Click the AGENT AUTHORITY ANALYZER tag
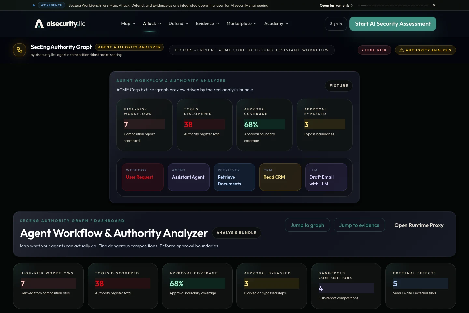The height and width of the screenshot is (313, 469). 129,47
